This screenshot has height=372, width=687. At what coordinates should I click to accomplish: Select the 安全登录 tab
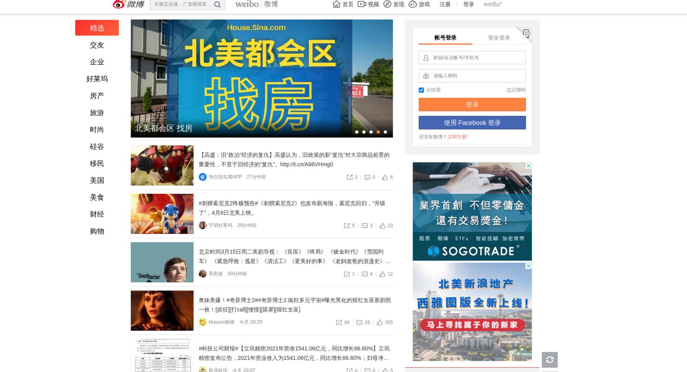click(x=499, y=38)
